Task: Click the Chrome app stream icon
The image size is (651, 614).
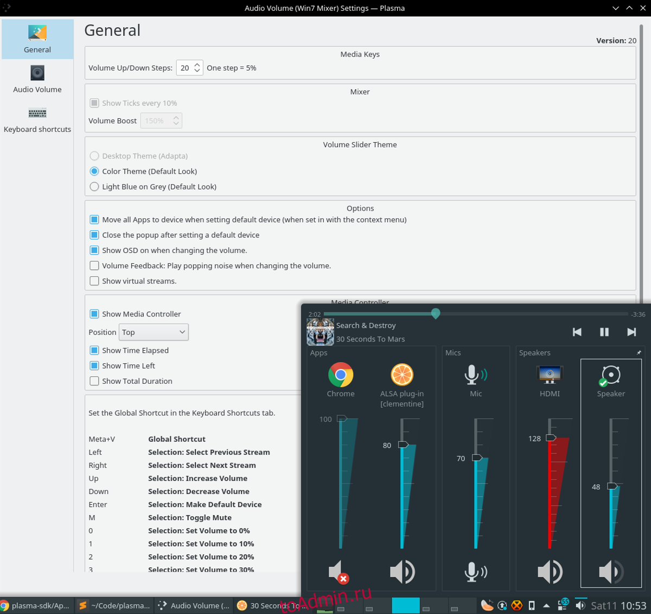Action: [x=341, y=375]
